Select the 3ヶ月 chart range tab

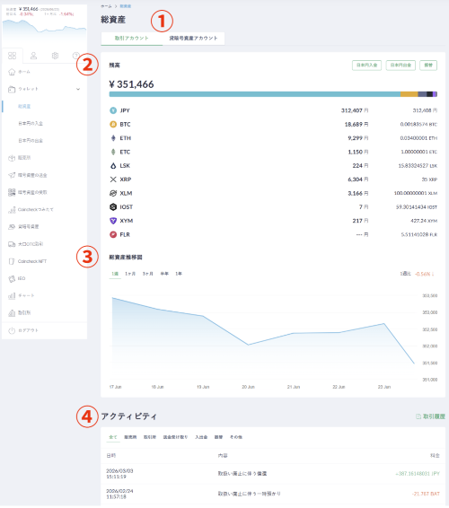tap(148, 274)
